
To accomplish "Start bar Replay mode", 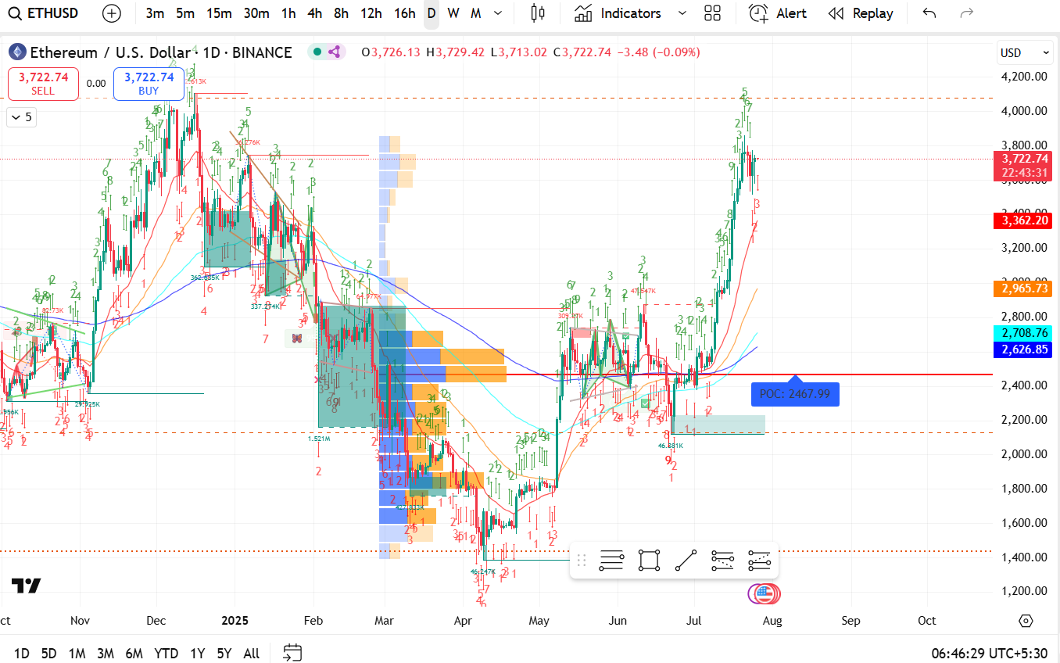I will pos(861,13).
